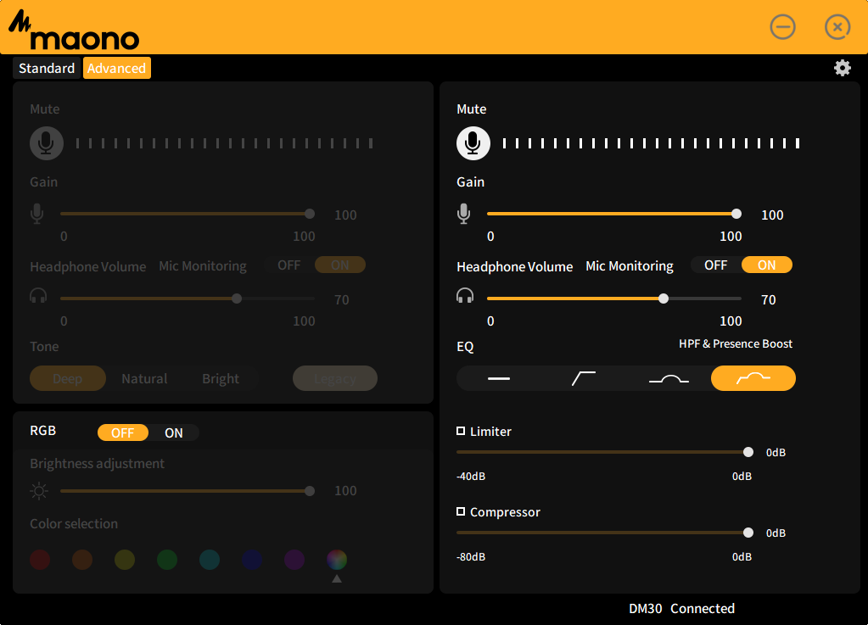Expand the color selection options
Screen dimensions: 868x625
pos(336,577)
